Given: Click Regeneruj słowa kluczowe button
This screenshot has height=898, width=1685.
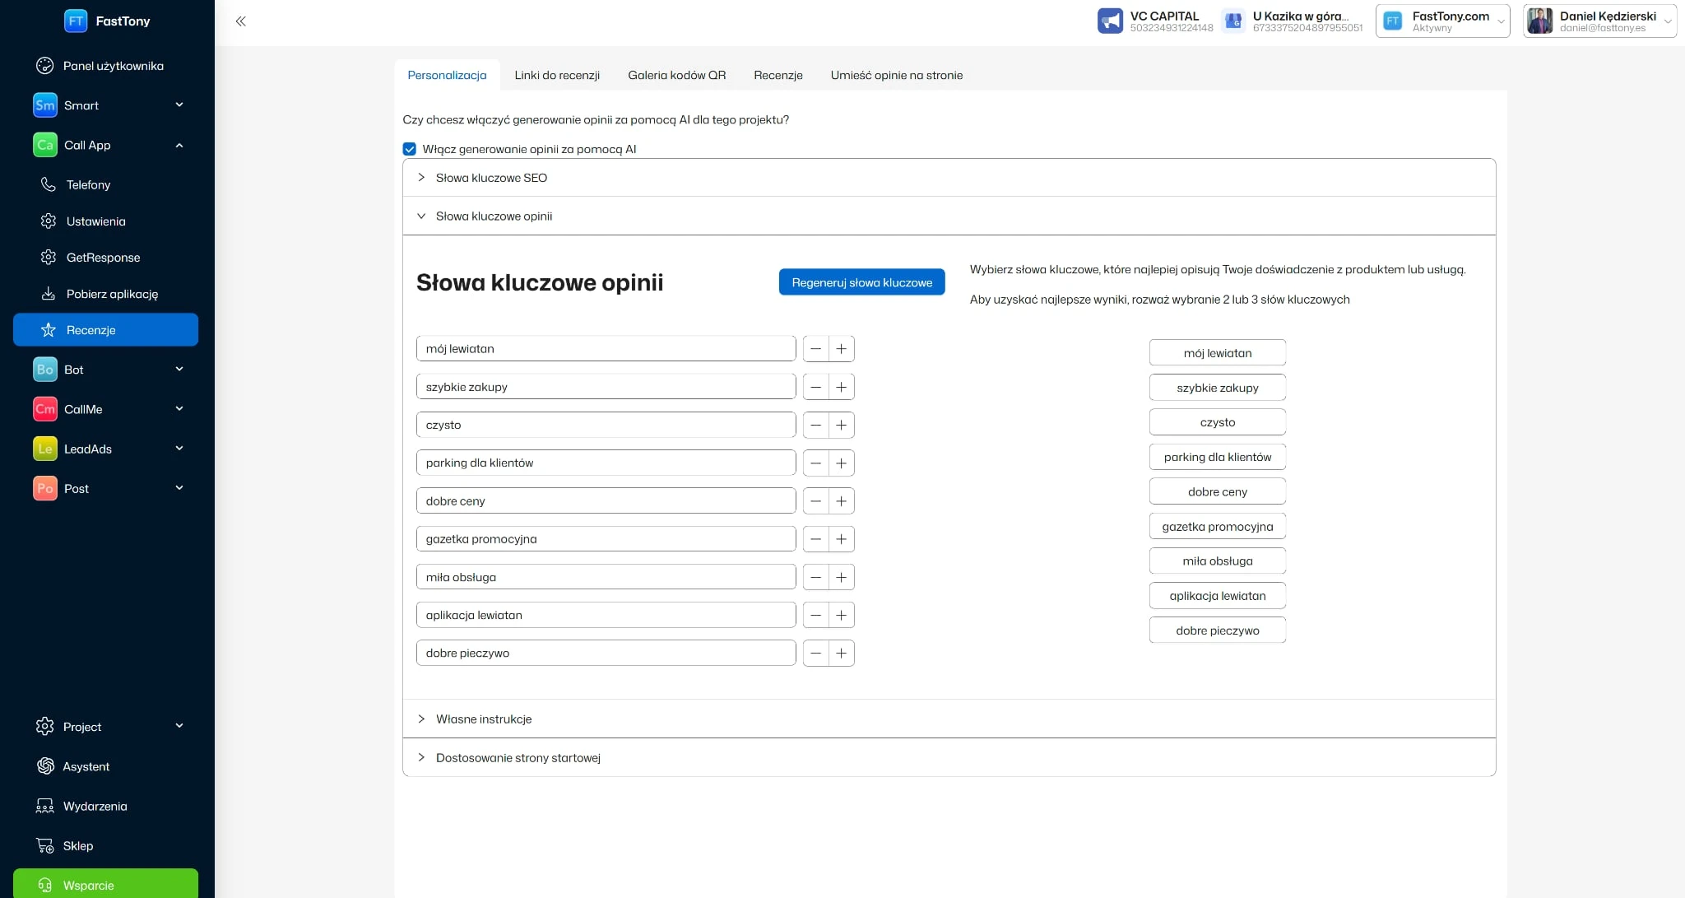Looking at the screenshot, I should (x=861, y=282).
